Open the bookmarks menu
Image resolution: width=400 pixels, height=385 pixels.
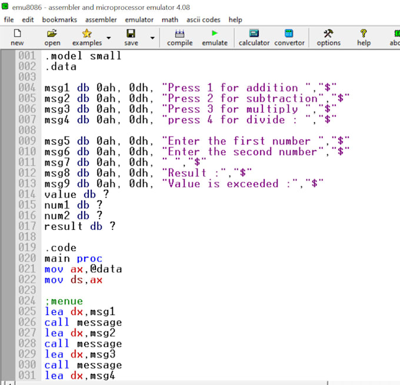[x=59, y=19]
